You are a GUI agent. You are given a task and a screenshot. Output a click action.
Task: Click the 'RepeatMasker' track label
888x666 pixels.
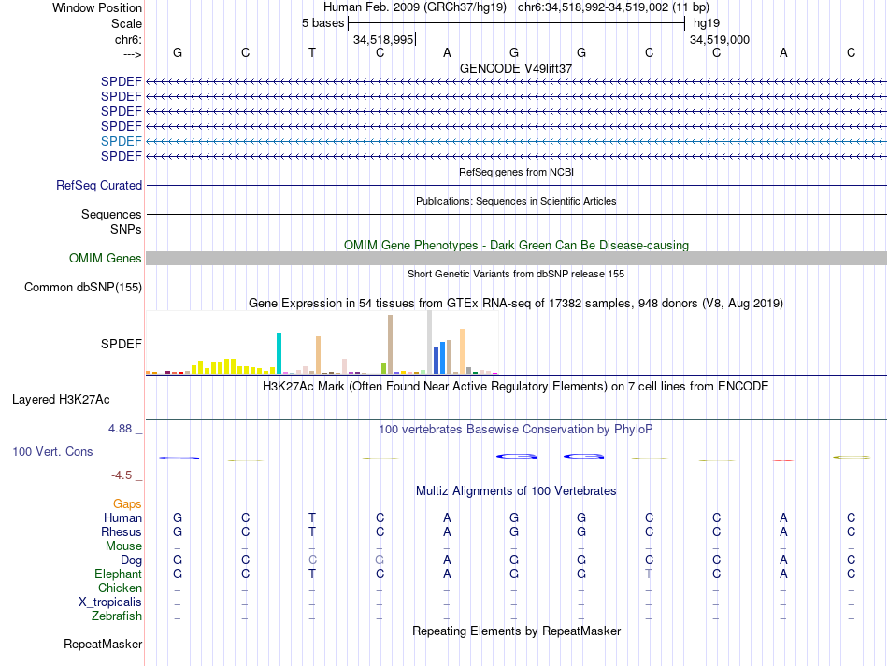pos(103,644)
